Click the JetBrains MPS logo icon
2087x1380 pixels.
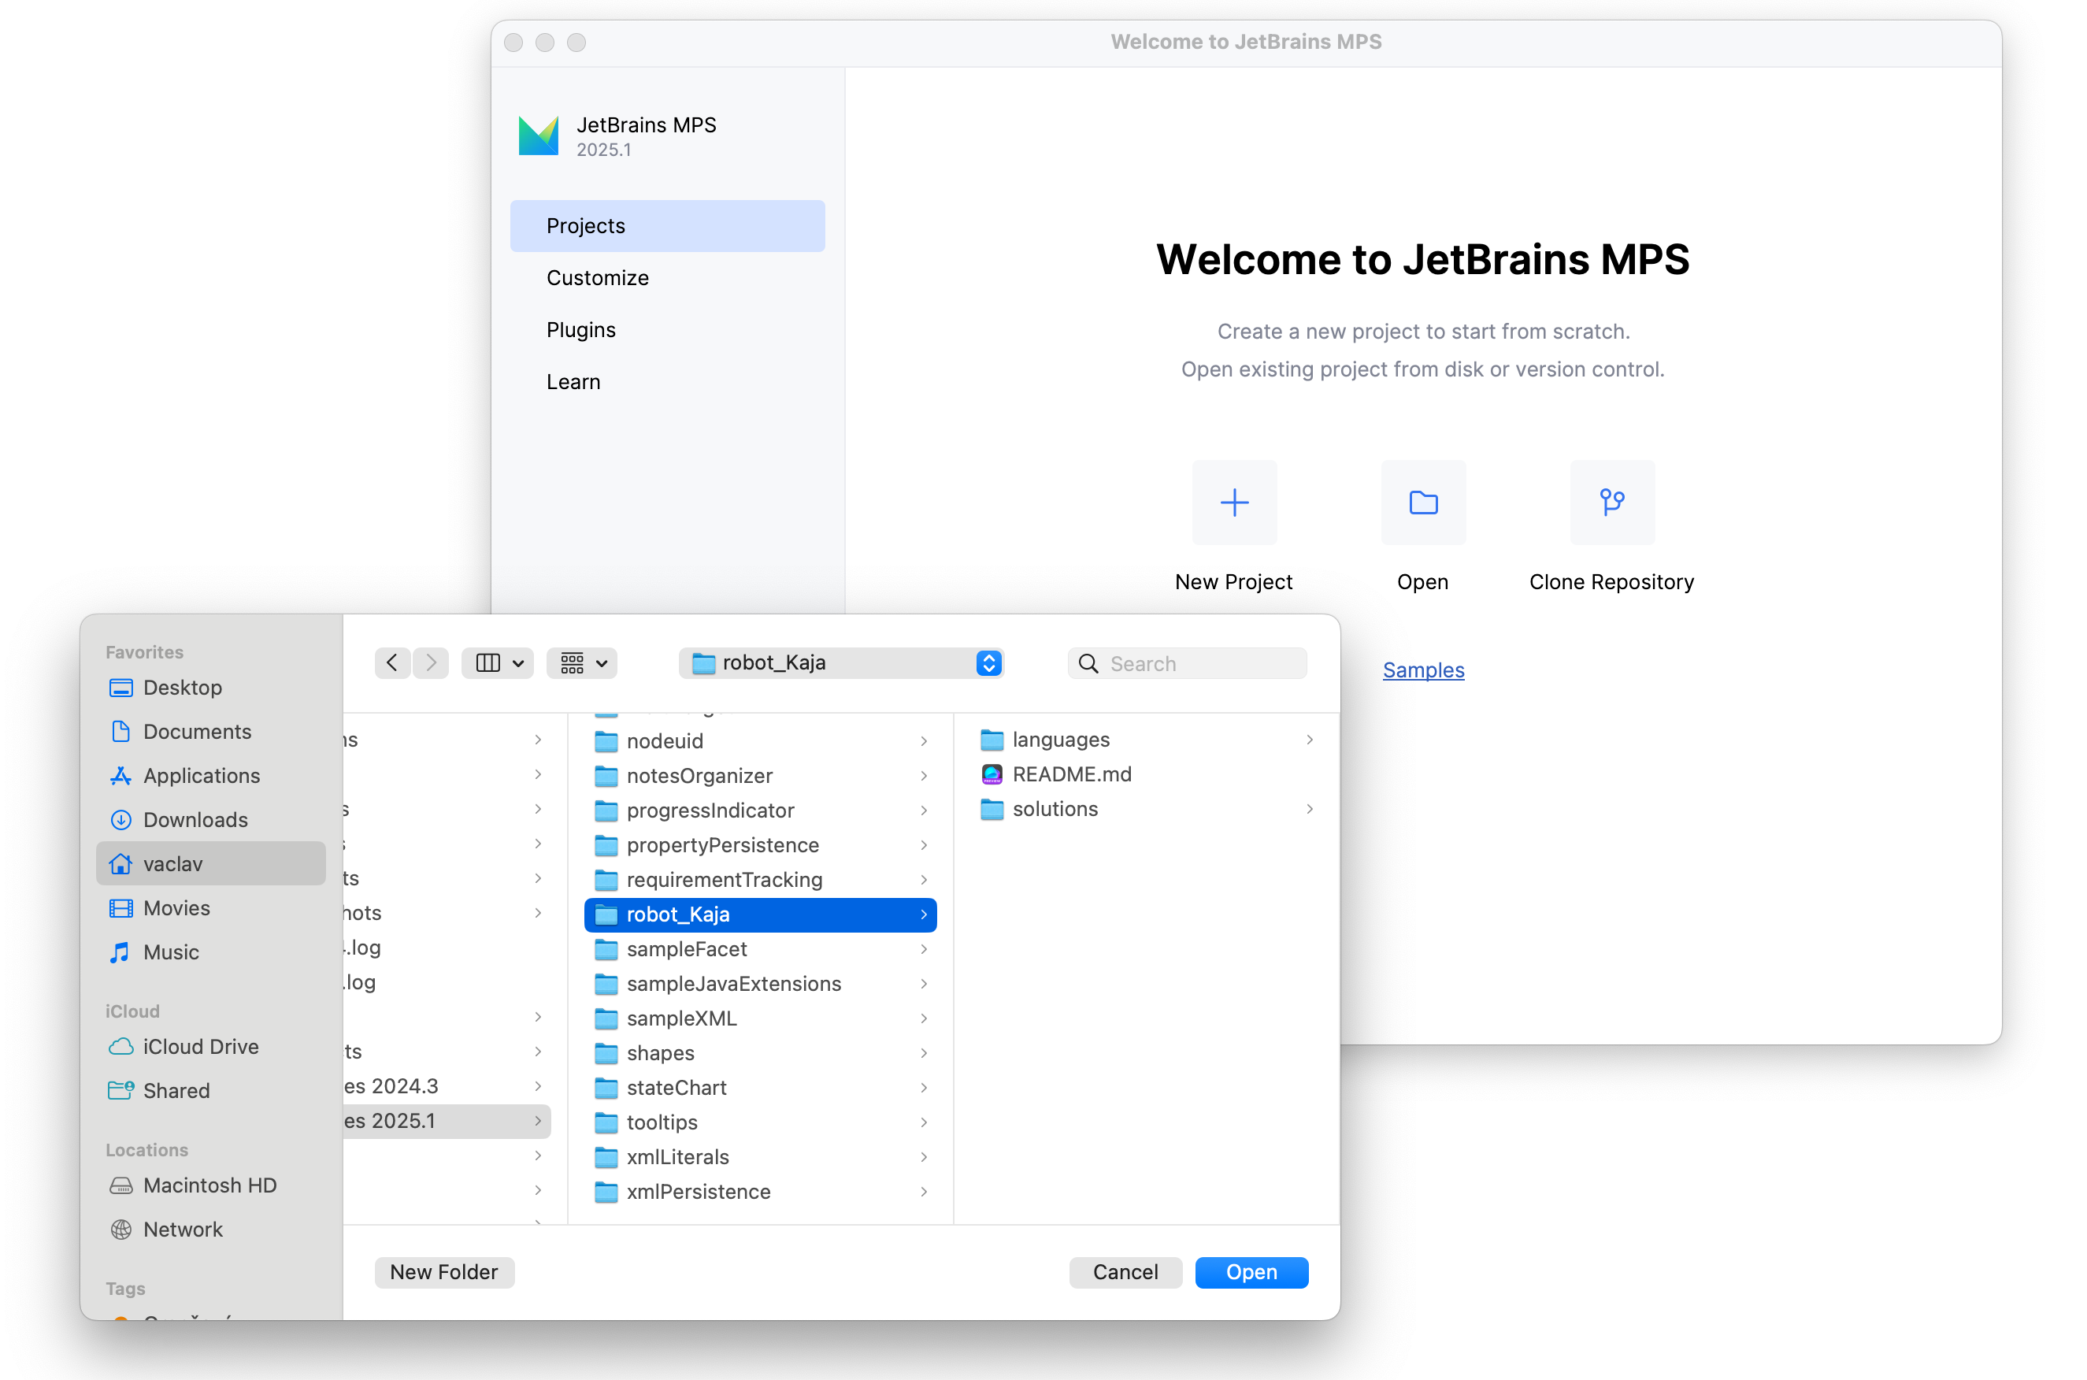[539, 135]
